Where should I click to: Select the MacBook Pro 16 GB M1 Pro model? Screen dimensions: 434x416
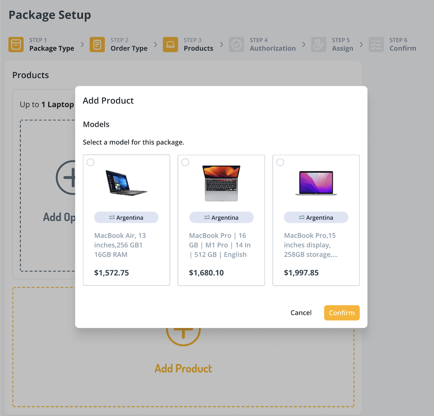tap(185, 162)
